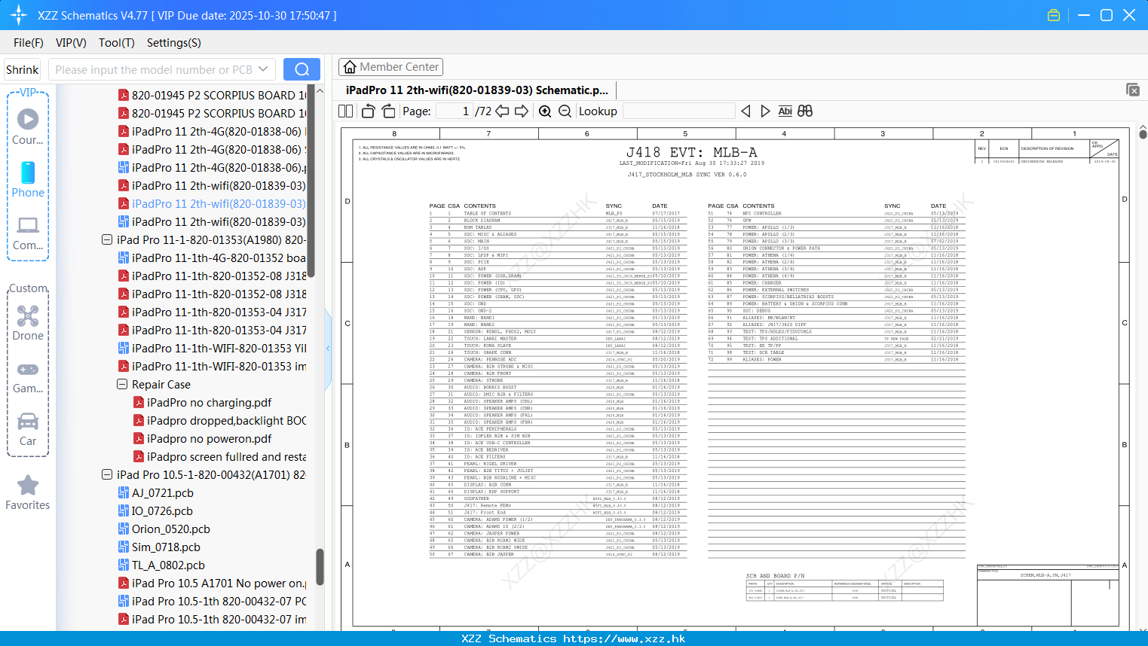
Task: Open the Drone category
Action: point(28,323)
